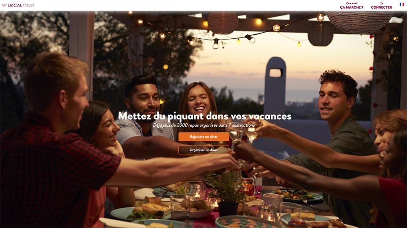Image resolution: width=407 pixels, height=228 pixels.
Task: Select the French flag language icon
Action: [402, 4]
